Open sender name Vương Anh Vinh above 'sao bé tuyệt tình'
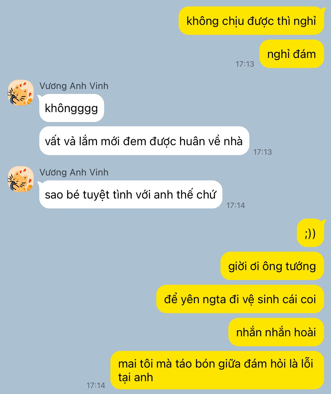Screen dimensions: 331x394 point(74,172)
